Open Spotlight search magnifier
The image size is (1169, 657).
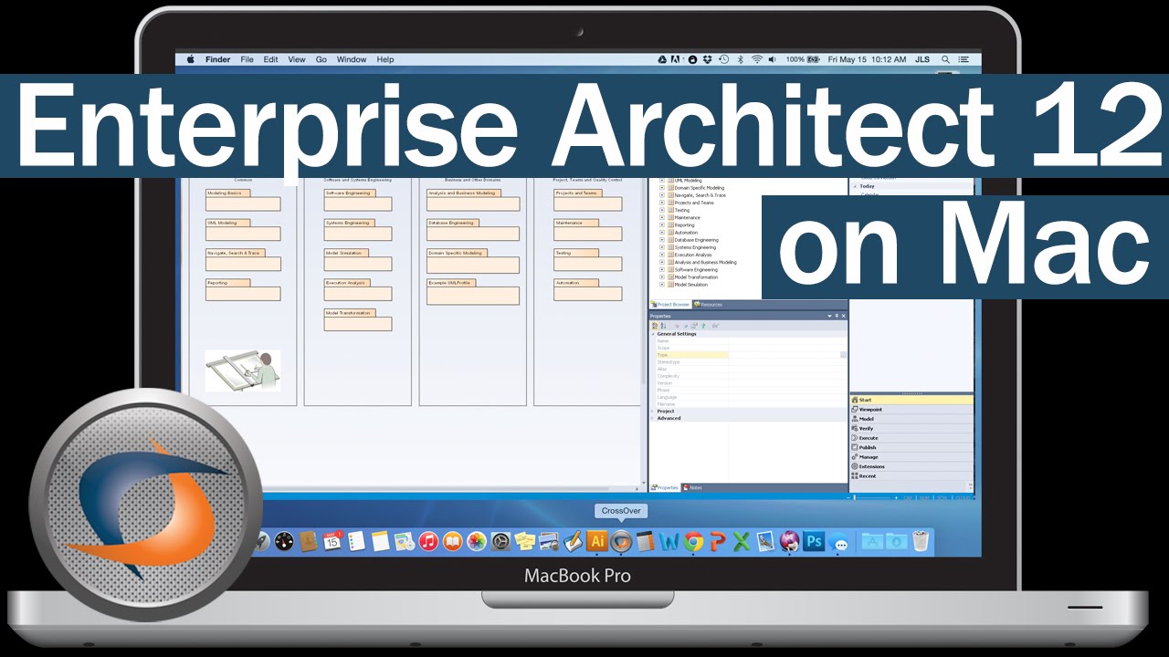tap(945, 59)
